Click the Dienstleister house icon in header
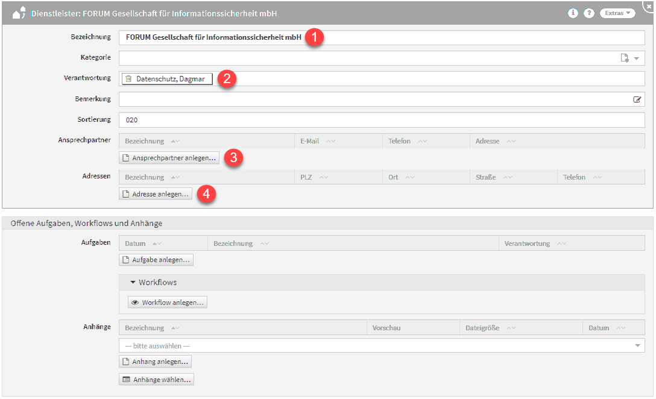Viewport: 656px width, 399px height. 19,13
